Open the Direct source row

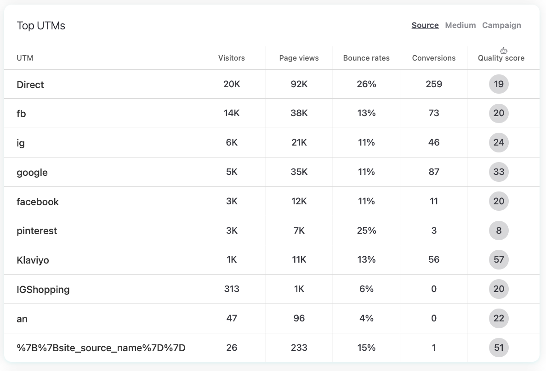click(x=30, y=85)
